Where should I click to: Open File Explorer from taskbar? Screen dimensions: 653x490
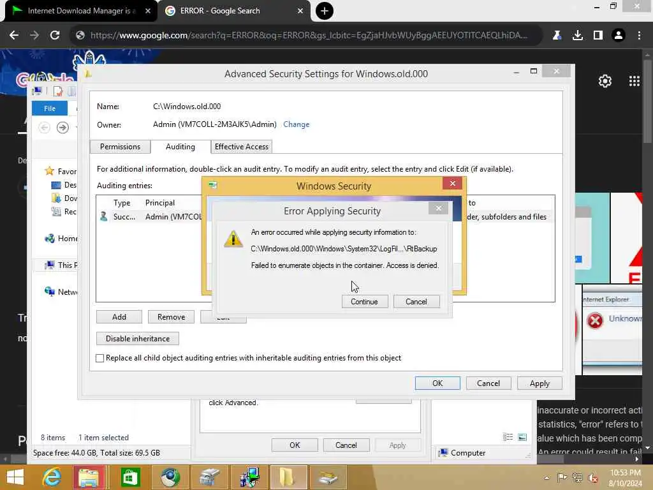click(x=89, y=477)
